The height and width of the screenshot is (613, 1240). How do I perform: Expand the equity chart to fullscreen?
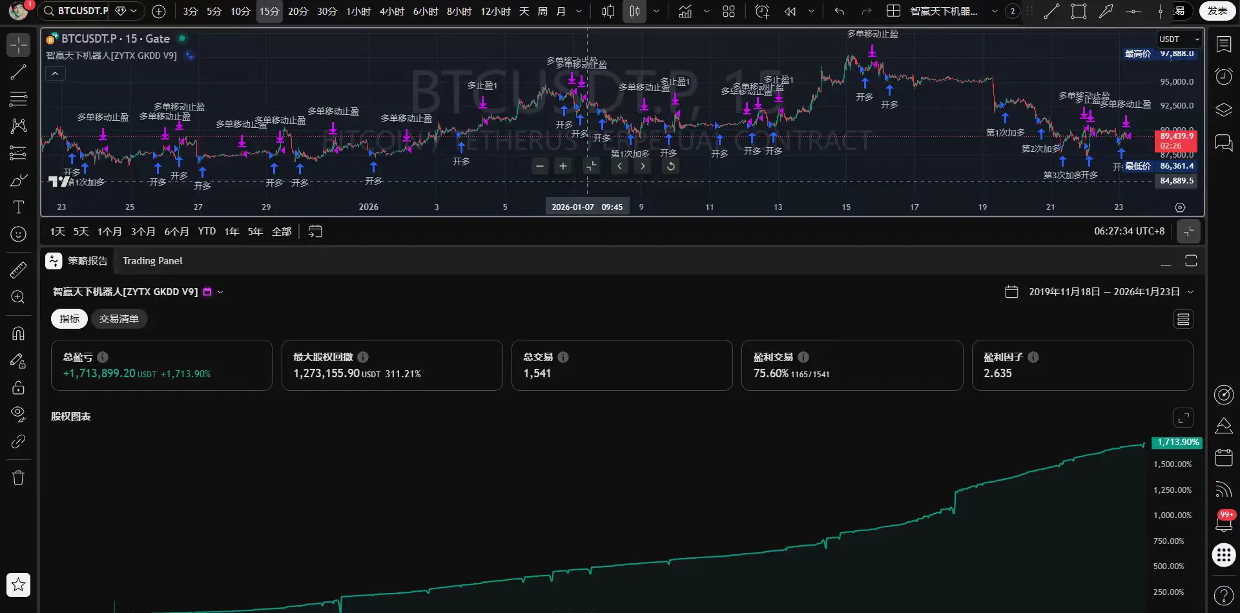point(1183,418)
